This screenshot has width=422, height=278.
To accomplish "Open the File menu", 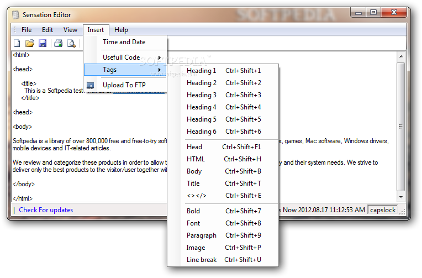I will tap(27, 30).
